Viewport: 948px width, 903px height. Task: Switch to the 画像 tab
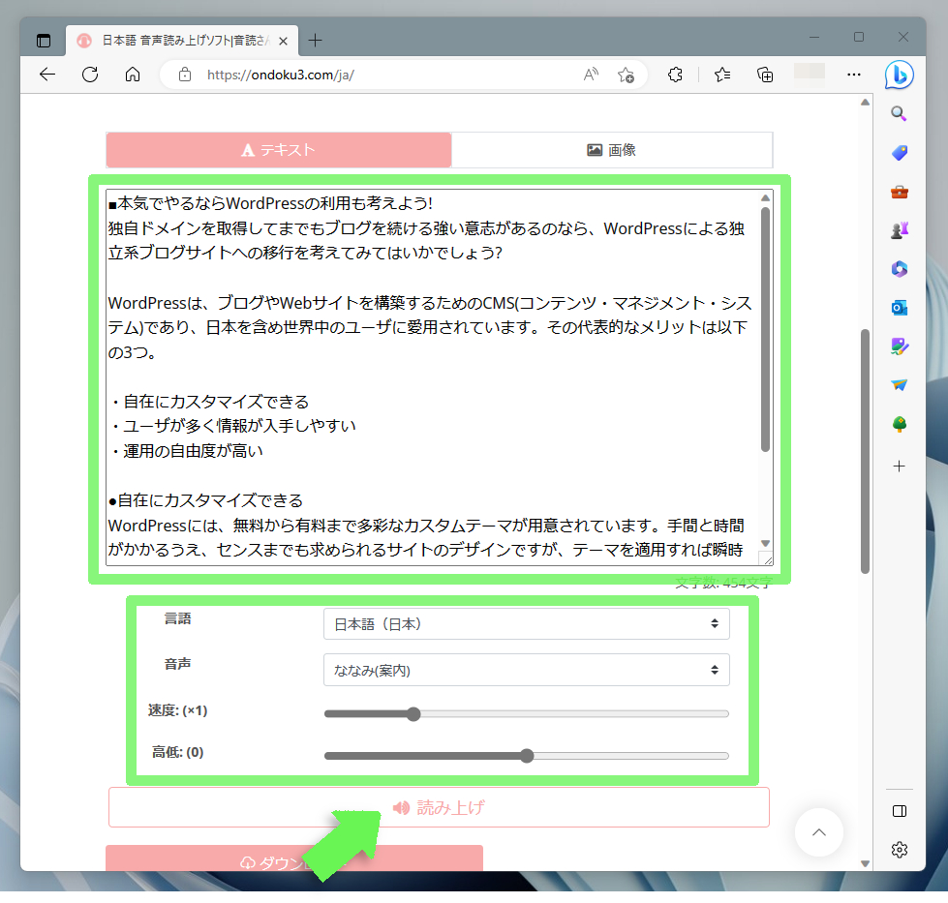coord(612,150)
